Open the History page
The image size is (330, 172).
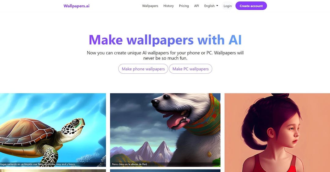(x=169, y=6)
